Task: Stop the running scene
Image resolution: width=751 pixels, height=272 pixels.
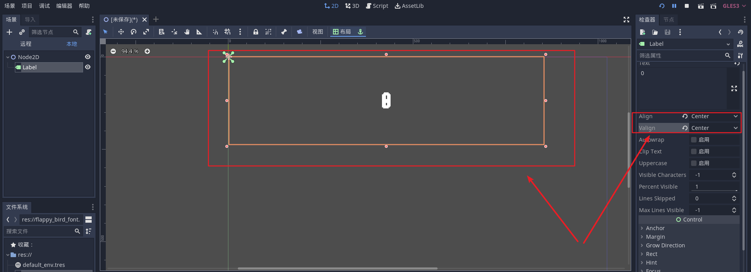Action: [687, 6]
